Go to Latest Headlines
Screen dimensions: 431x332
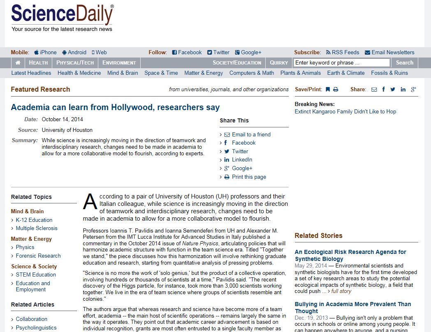click(x=31, y=73)
